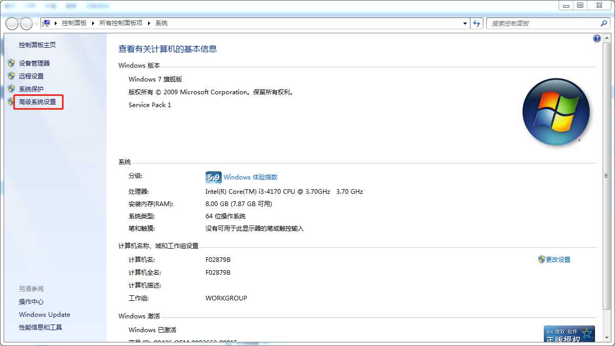
Task: Select 所有控制面板项 in the breadcrumb
Action: [x=120, y=23]
